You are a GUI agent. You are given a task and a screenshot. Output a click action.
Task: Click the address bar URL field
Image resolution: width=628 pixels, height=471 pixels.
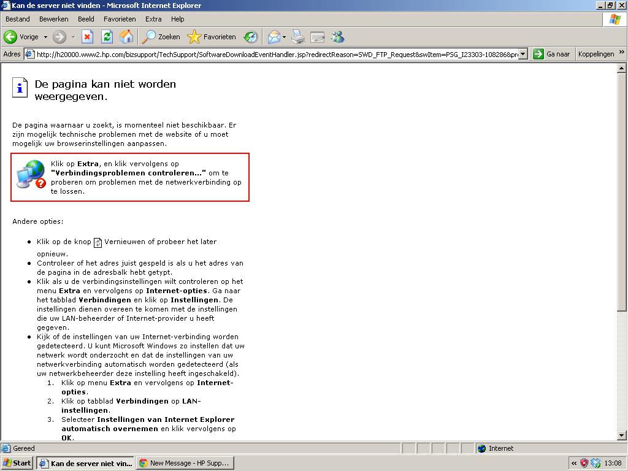[277, 54]
